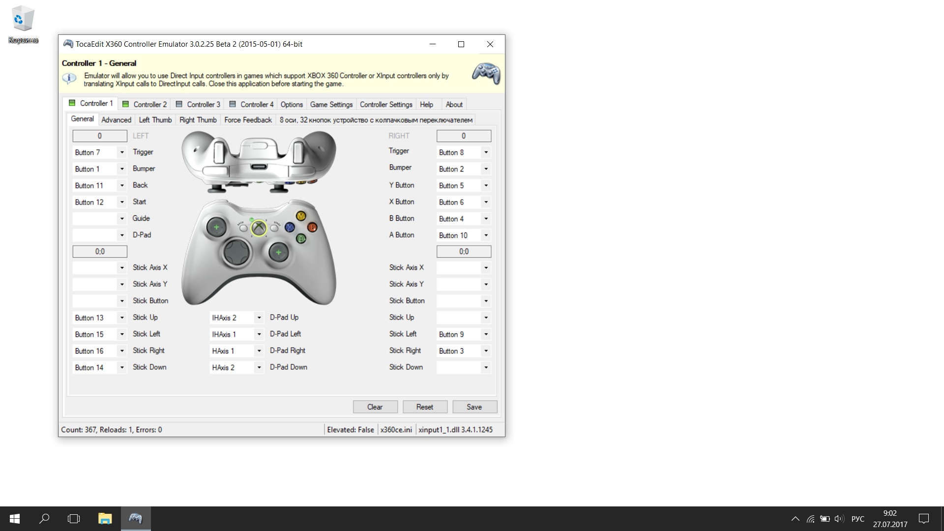The height and width of the screenshot is (531, 944).
Task: Click the D-pad on the controller image
Action: point(237,252)
